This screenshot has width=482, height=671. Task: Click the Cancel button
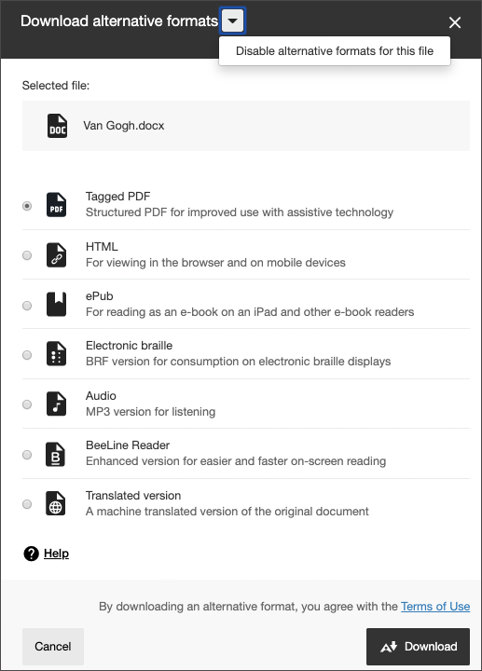53,646
